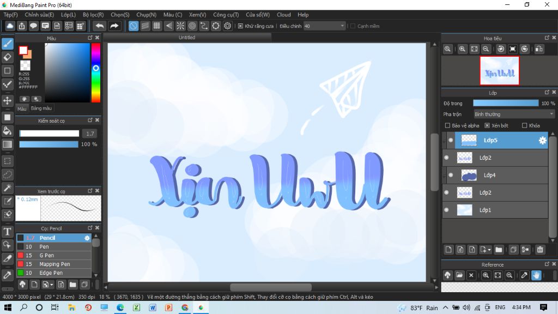Open the Điều chỉnh correction value dropdown
Image resolution: width=558 pixels, height=314 pixels.
tap(325, 26)
